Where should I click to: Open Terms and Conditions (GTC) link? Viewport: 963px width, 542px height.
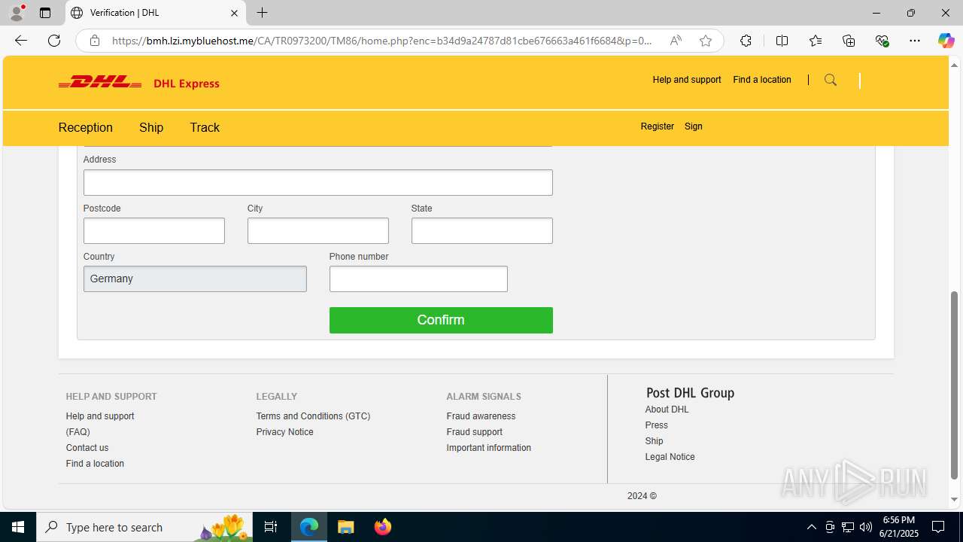[x=313, y=416]
